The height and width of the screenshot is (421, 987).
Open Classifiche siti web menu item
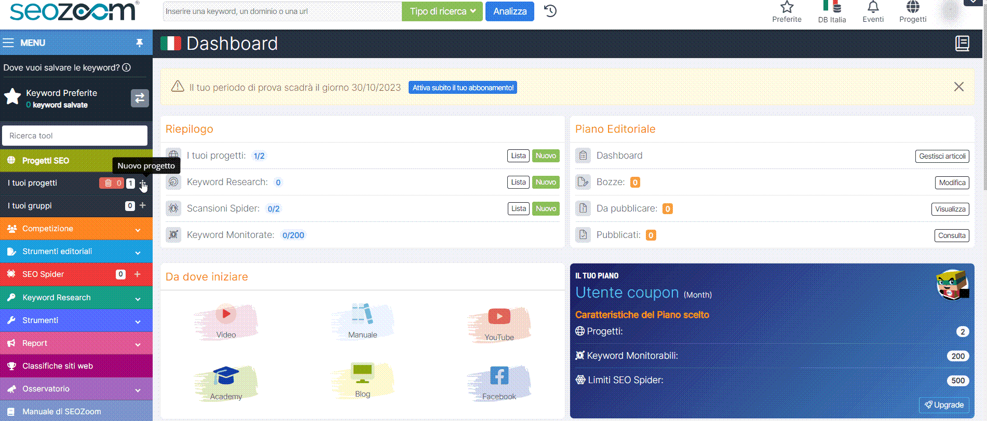click(76, 366)
